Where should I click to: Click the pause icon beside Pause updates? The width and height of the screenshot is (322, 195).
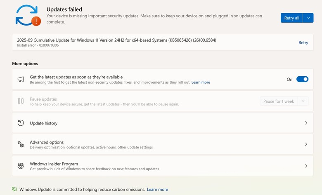(21, 101)
